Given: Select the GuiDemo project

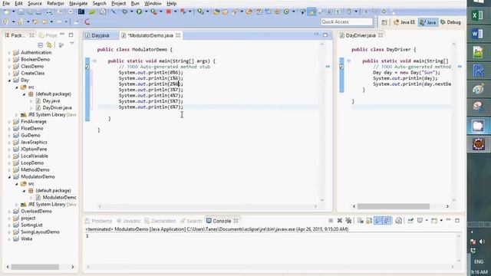Looking at the screenshot, I should coord(31,135).
